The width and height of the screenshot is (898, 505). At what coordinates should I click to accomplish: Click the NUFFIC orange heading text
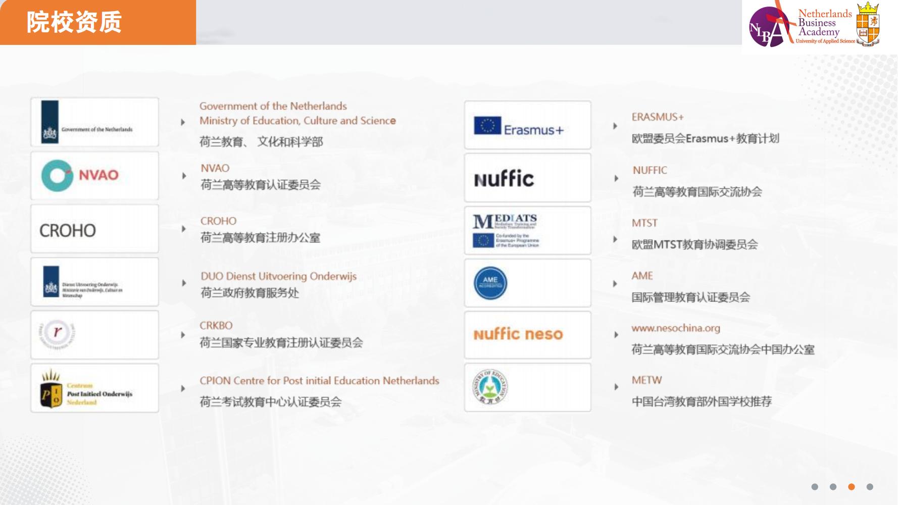[x=650, y=170]
